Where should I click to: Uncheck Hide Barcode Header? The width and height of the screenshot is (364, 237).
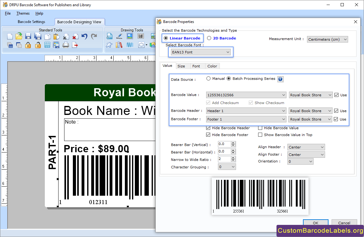pos(208,128)
